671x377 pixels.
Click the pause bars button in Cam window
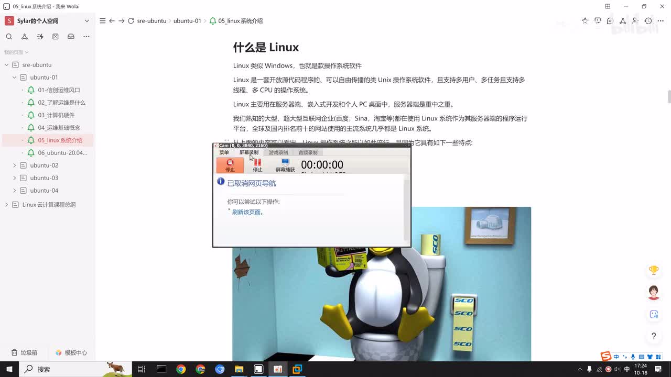click(x=257, y=165)
